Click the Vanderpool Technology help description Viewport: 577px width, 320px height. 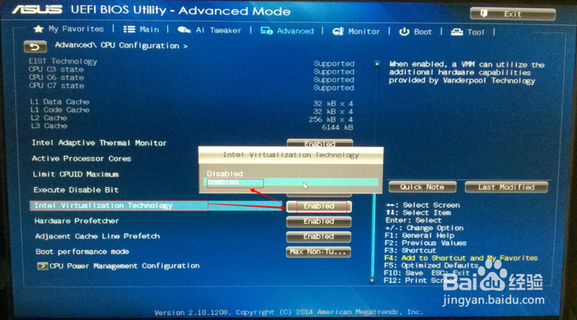tap(467, 73)
